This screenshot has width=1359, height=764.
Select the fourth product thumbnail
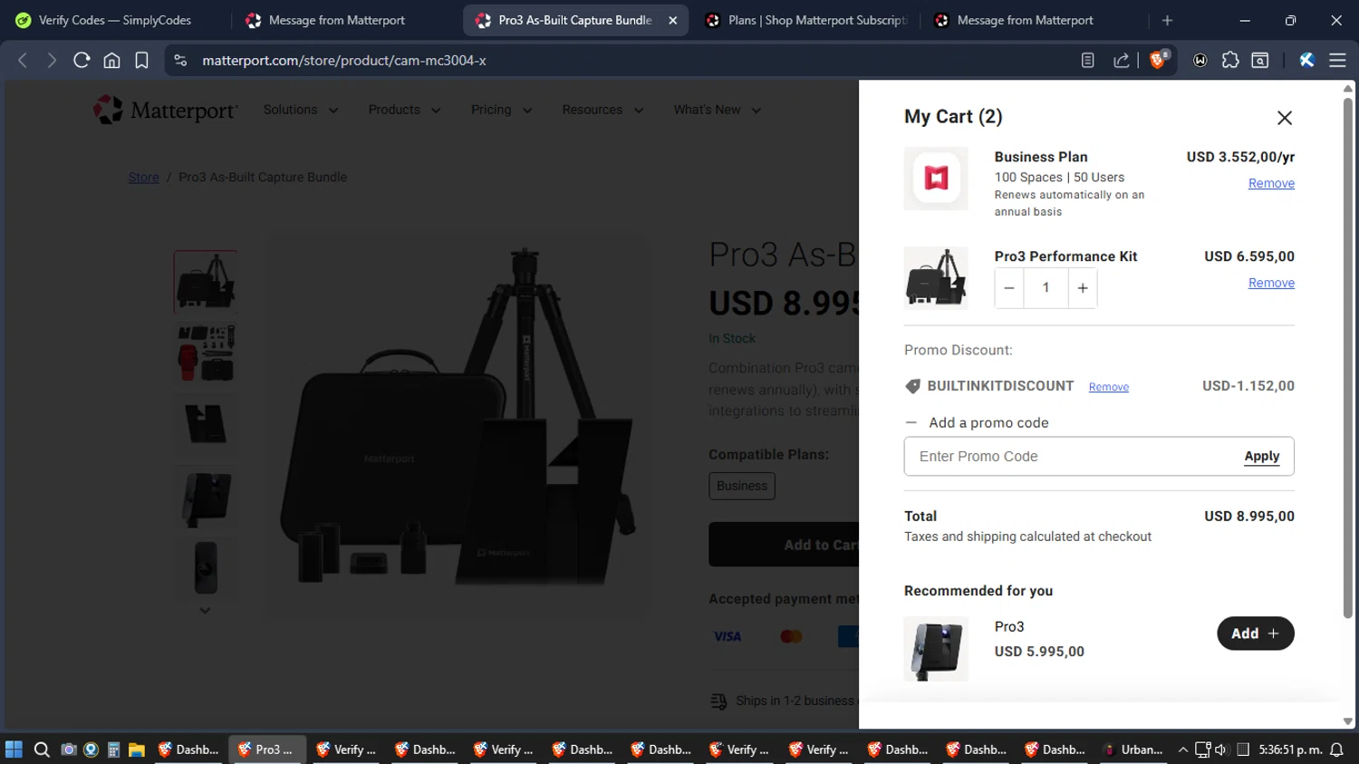(206, 497)
